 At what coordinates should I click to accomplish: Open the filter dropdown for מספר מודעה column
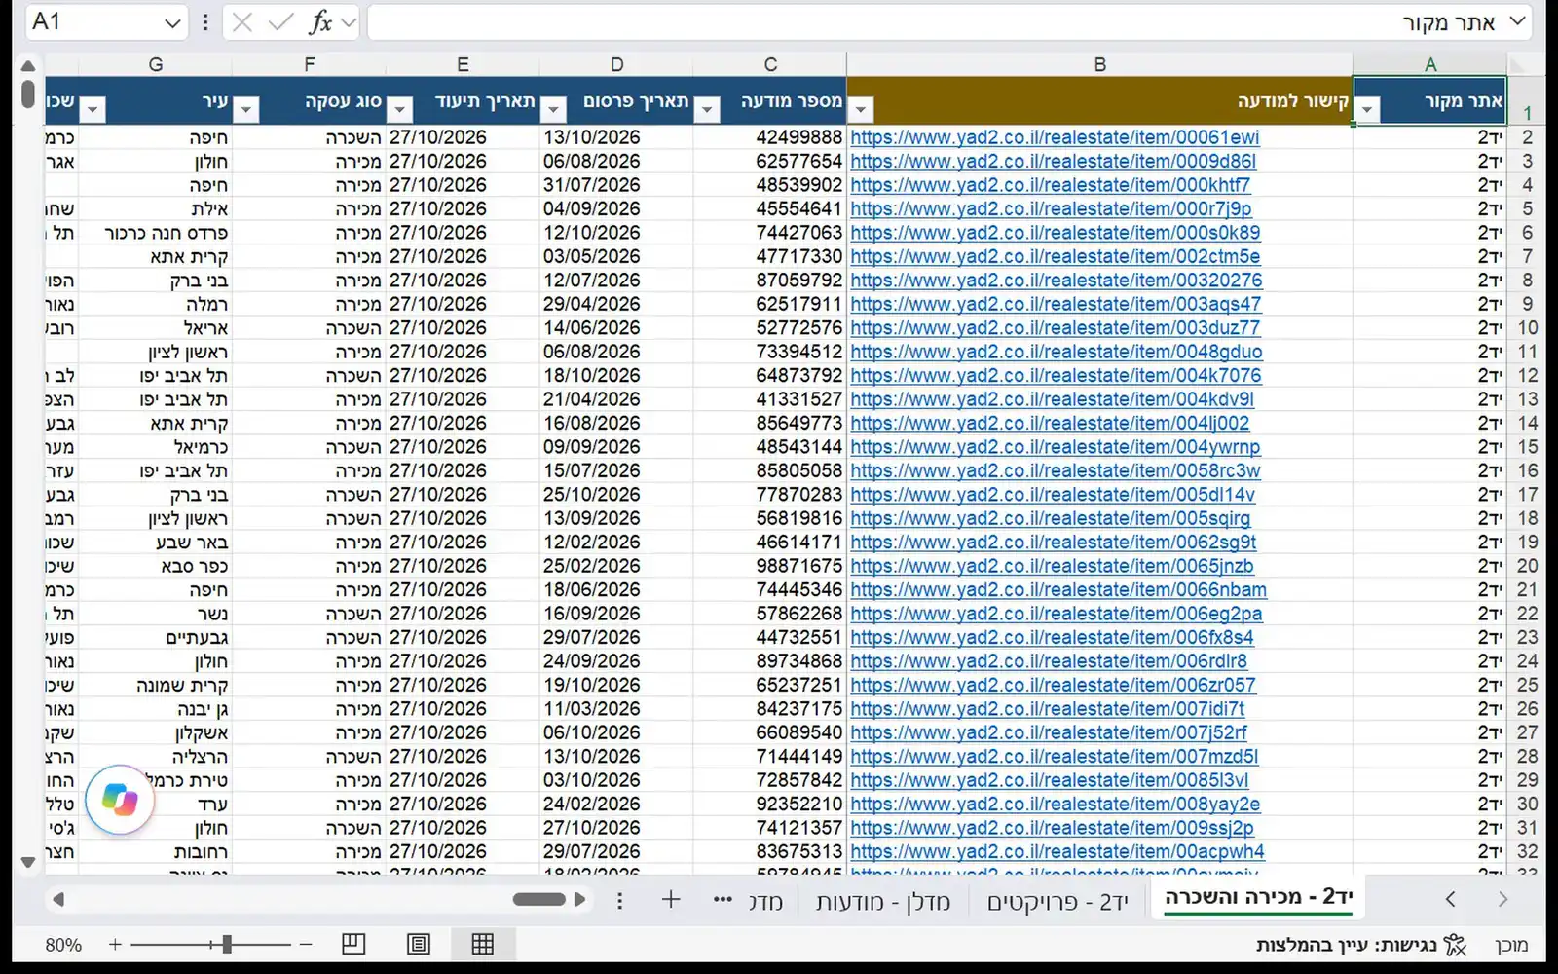(x=708, y=110)
